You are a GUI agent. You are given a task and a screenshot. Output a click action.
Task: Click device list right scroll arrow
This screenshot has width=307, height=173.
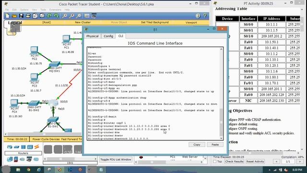click(95, 159)
